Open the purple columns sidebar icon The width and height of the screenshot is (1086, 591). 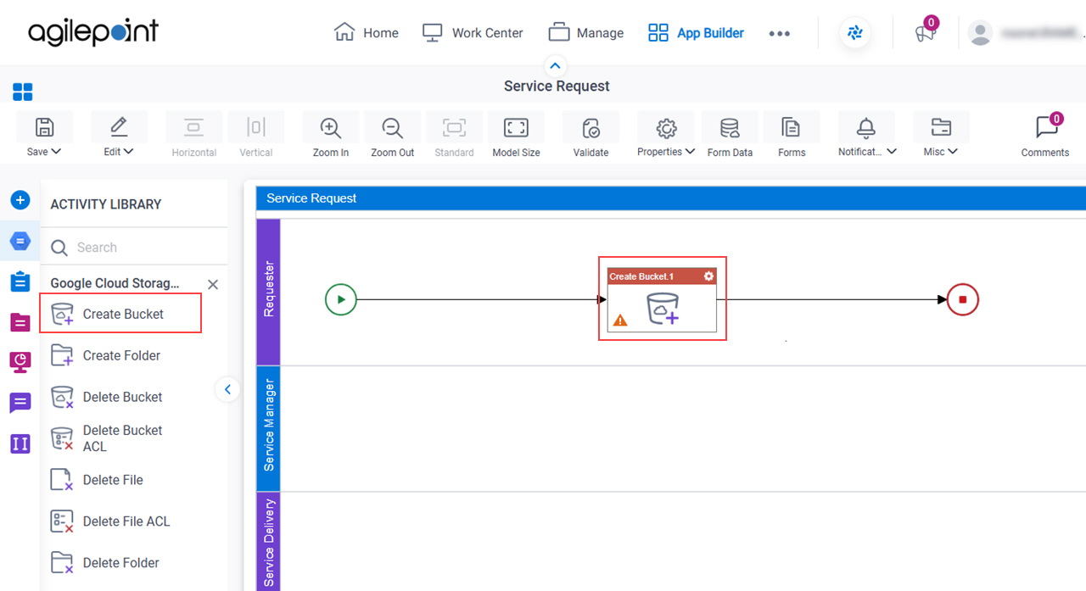click(20, 443)
